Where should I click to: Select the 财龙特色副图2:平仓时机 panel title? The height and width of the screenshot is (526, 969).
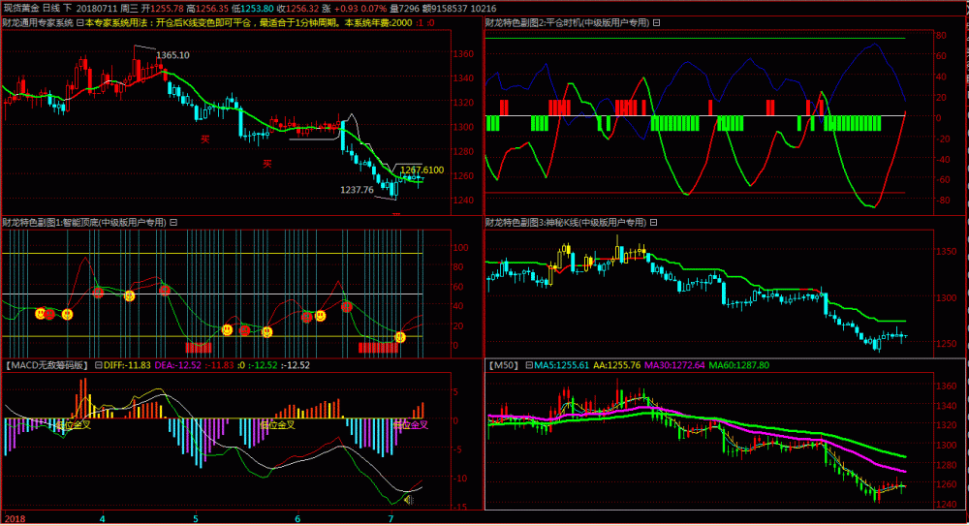coord(567,23)
